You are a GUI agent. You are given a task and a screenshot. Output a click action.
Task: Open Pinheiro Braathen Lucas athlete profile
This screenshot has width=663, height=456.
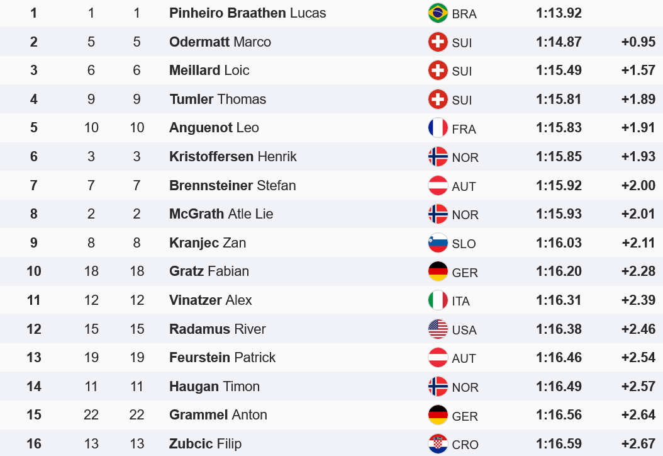click(247, 13)
